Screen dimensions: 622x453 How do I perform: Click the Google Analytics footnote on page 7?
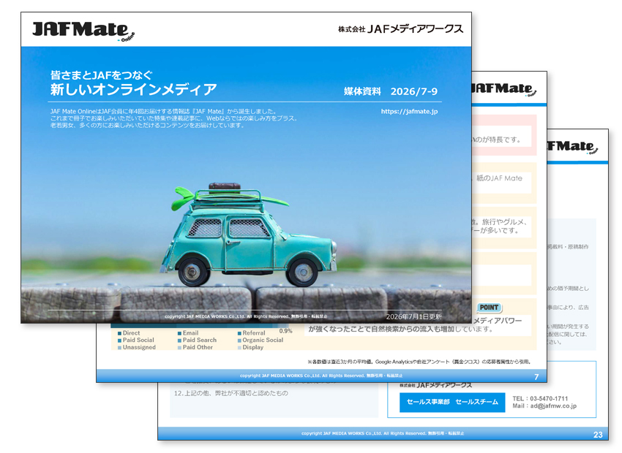419,362
